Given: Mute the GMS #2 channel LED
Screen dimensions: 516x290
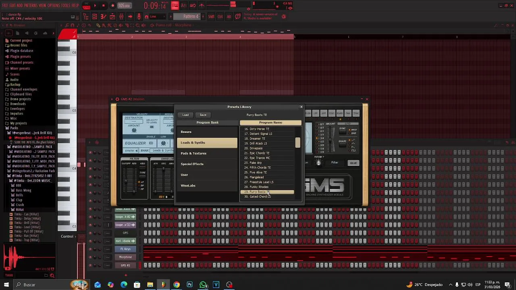Looking at the screenshot, I should tap(90, 265).
